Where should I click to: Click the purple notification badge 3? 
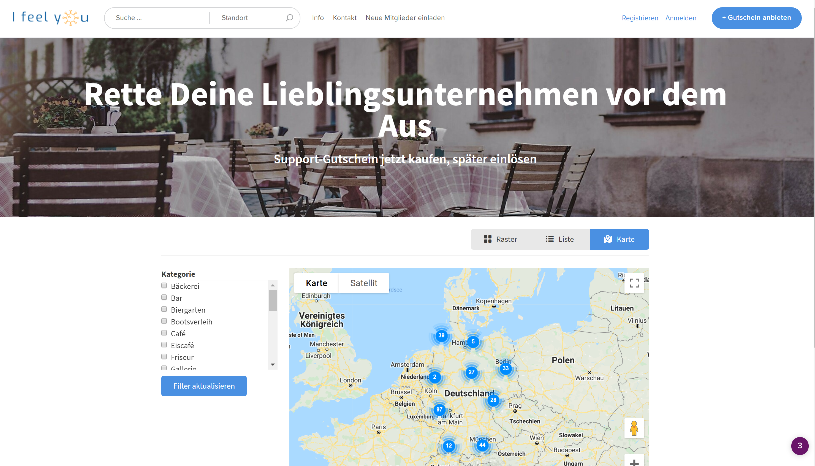[800, 446]
